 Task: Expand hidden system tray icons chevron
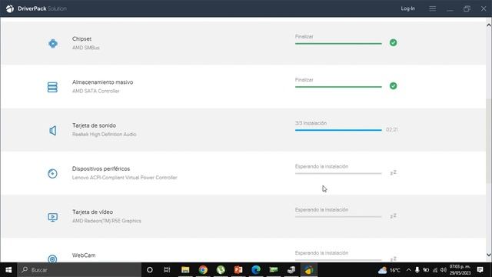(x=408, y=270)
